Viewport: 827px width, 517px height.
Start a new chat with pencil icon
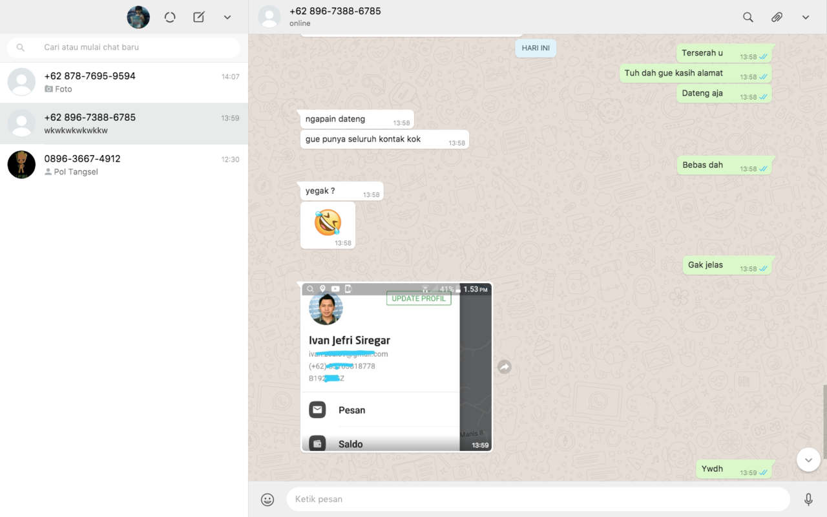(199, 17)
